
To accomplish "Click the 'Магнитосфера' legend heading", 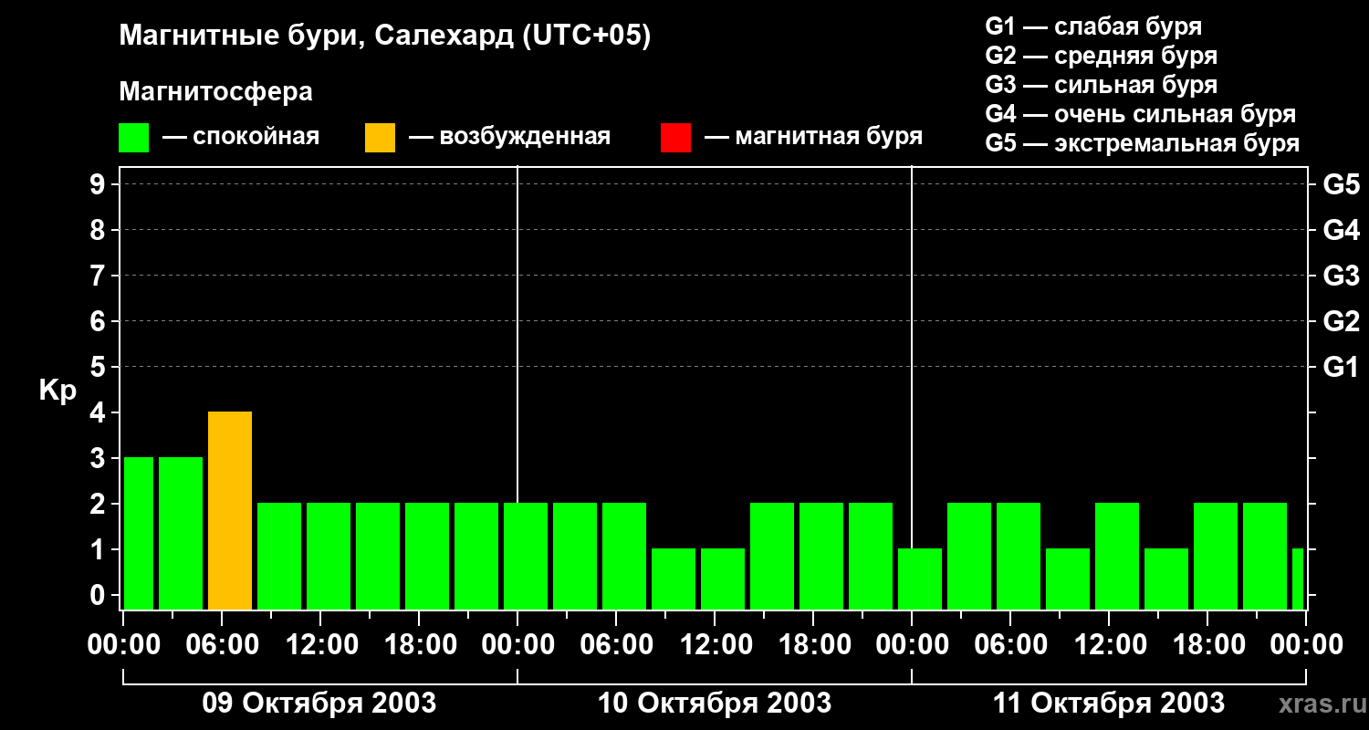I will (215, 92).
